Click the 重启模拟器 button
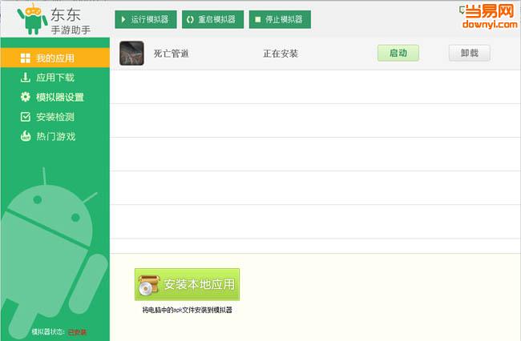Image resolution: width=521 pixels, height=341 pixels. pyautogui.click(x=212, y=19)
